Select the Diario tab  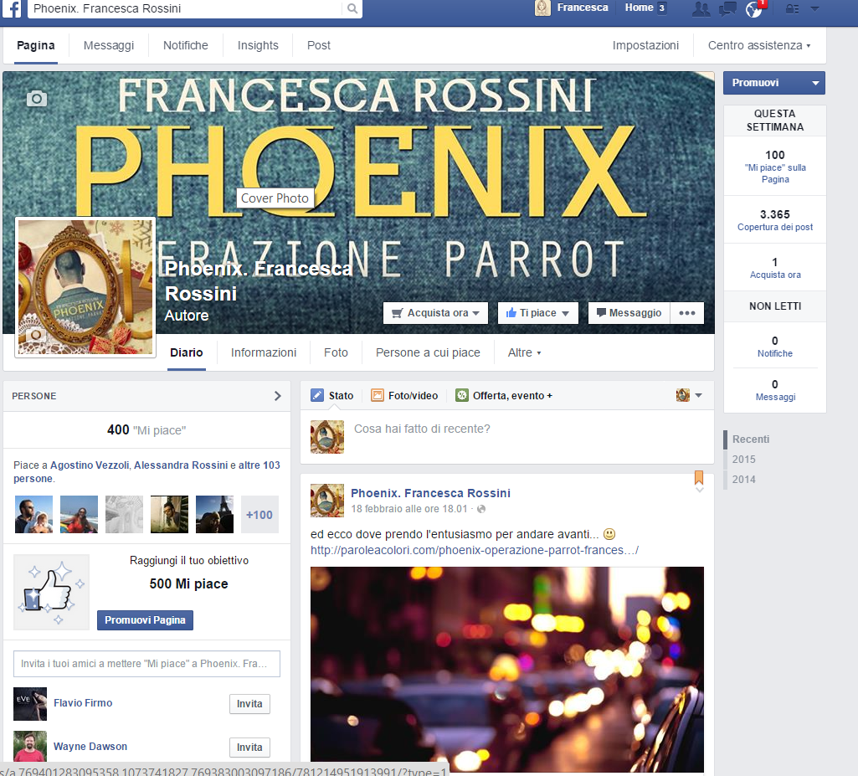[x=187, y=353]
